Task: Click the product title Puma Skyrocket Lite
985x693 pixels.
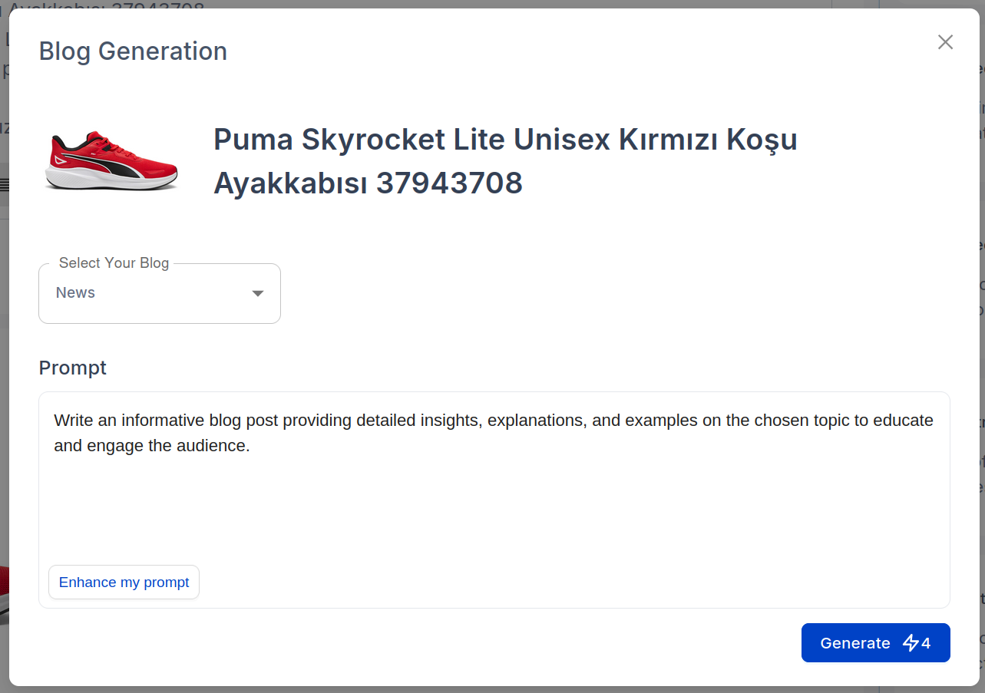Action: [x=505, y=161]
